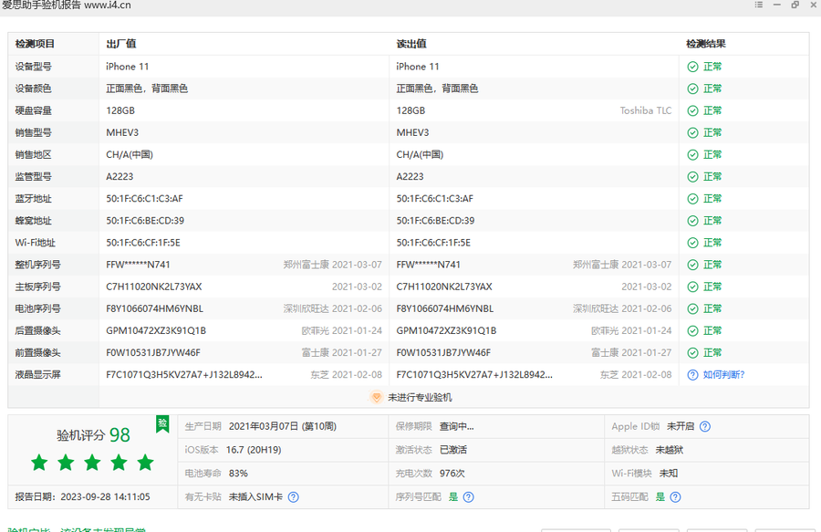Select factory serial FFW******N741
This screenshot has height=532, width=821.
point(138,265)
